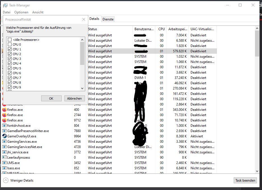Image resolution: width=262 pixels, height=190 pixels.
Task: Uncheck the CPU 1 checkbox
Action: point(10,49)
